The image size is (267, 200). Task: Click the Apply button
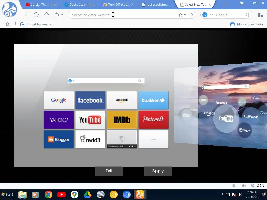click(158, 171)
